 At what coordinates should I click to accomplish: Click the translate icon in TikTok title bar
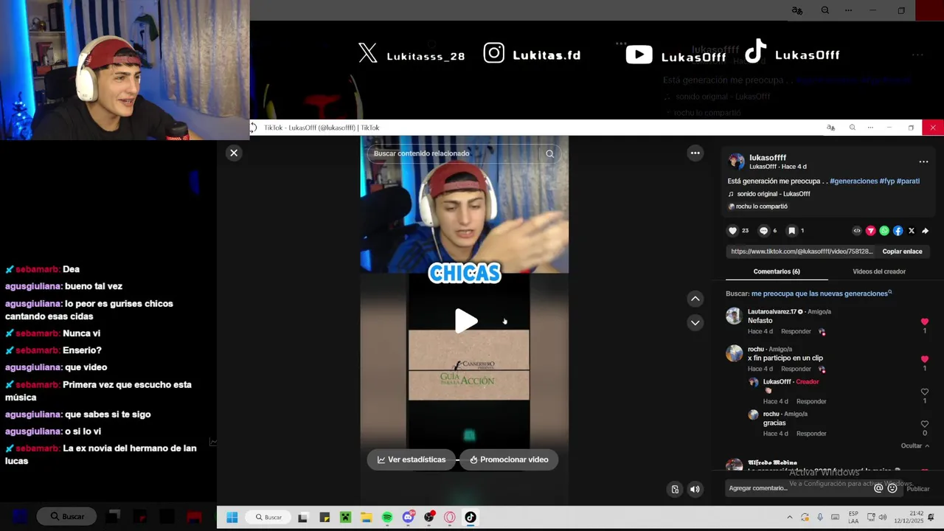point(830,128)
